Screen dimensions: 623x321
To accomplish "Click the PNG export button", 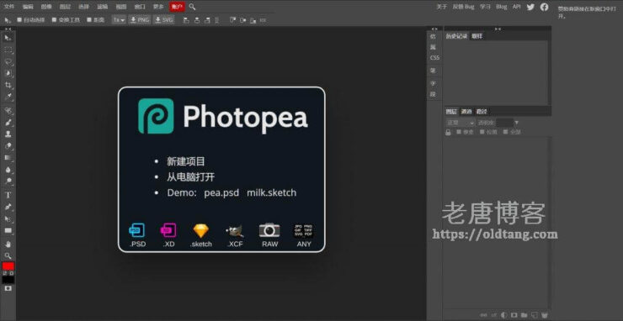I will pos(140,19).
